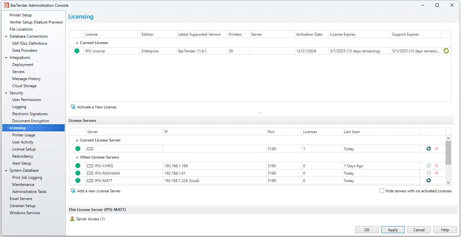Click the red remove icon for Current License Server row
461x237 pixels.
pyautogui.click(x=437, y=149)
